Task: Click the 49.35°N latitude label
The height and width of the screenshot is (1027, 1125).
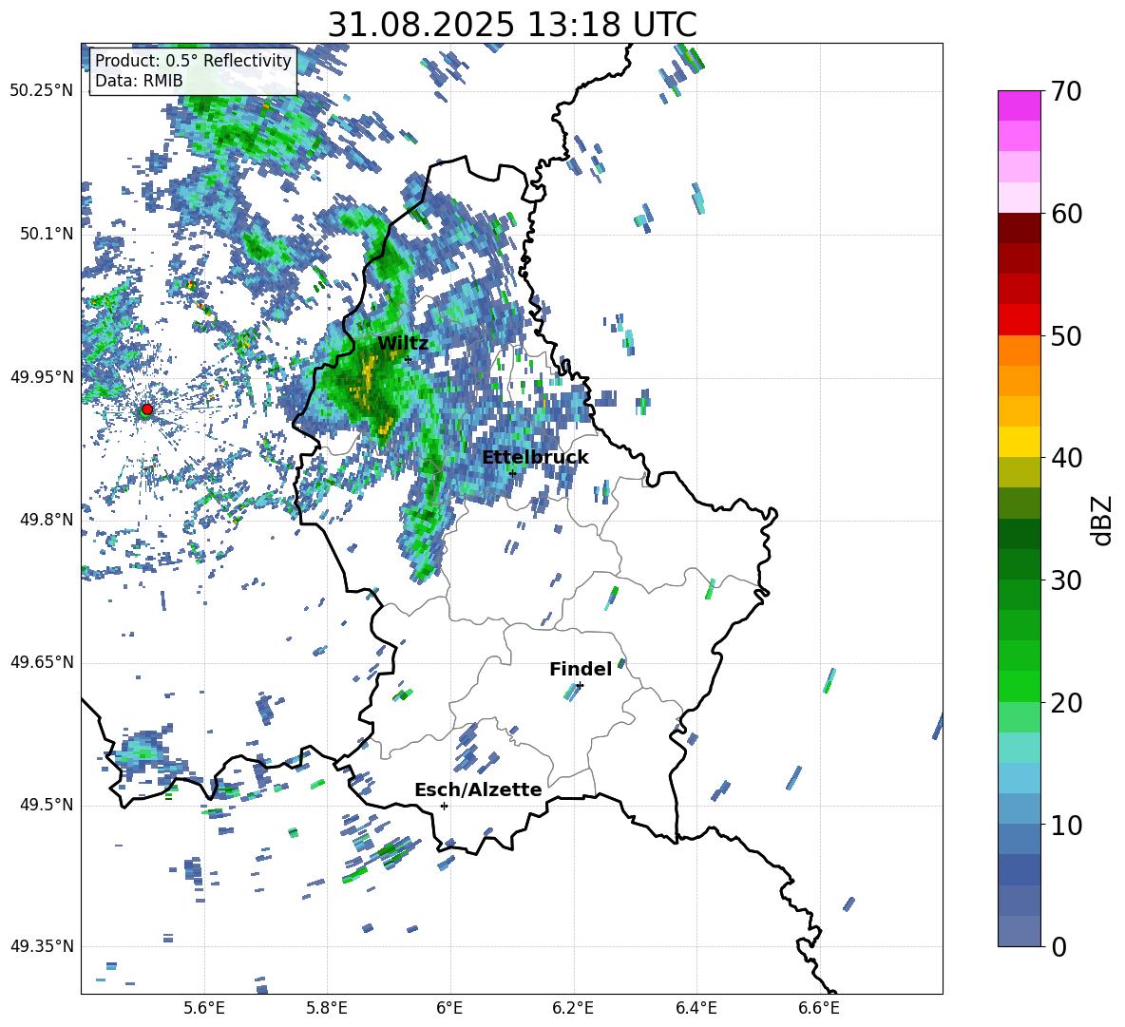Action: (42, 946)
